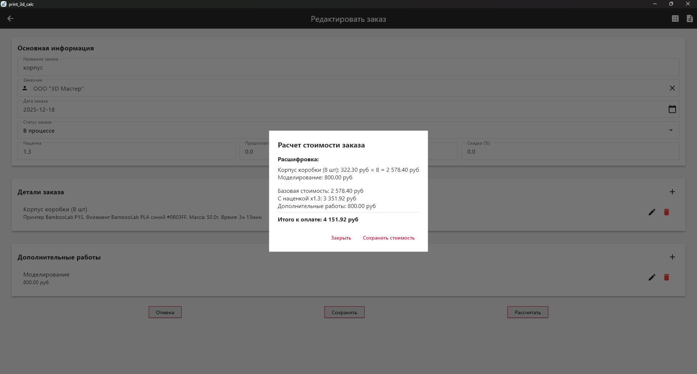697x374 pixels.
Task: Click Сохранить стоимость in dialog
Action: click(x=388, y=238)
